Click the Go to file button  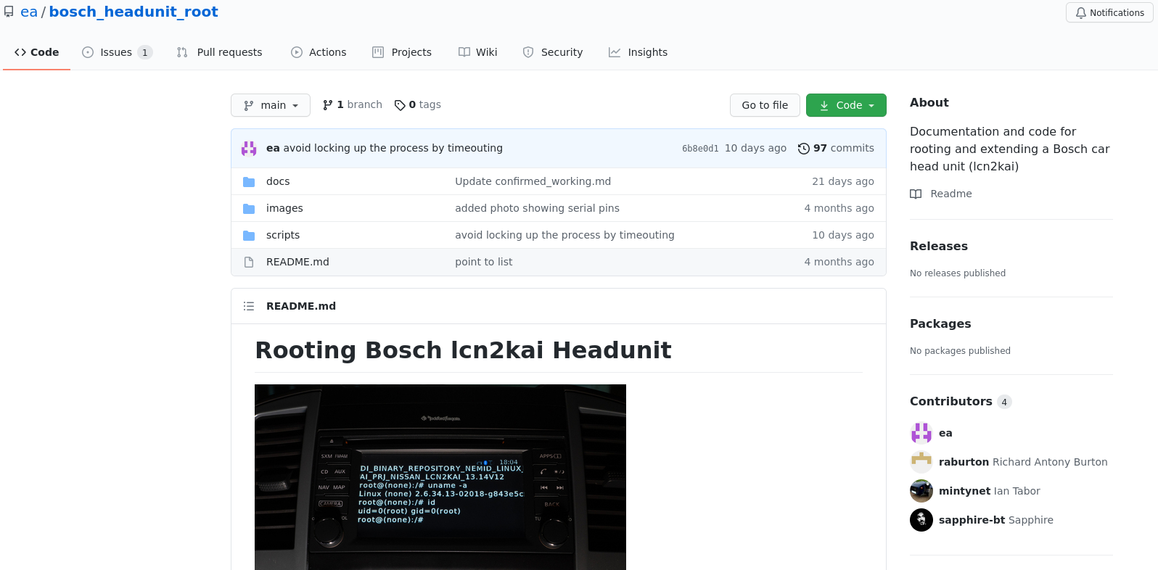(x=765, y=105)
